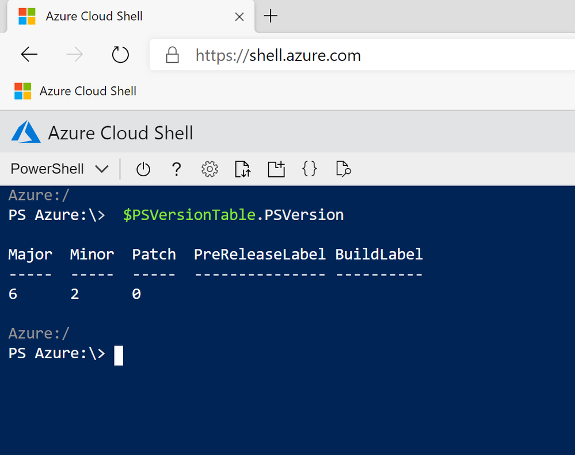Click the web preview icon
This screenshot has width=575, height=455.
point(343,169)
